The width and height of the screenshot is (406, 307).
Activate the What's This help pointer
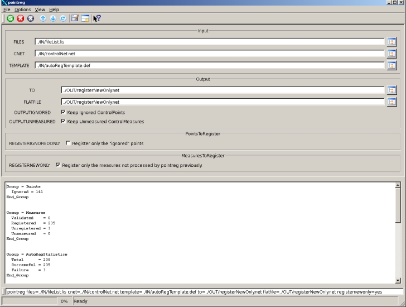click(97, 18)
